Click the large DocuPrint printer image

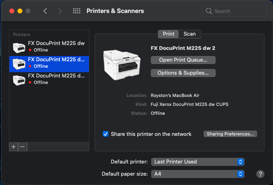(x=122, y=64)
